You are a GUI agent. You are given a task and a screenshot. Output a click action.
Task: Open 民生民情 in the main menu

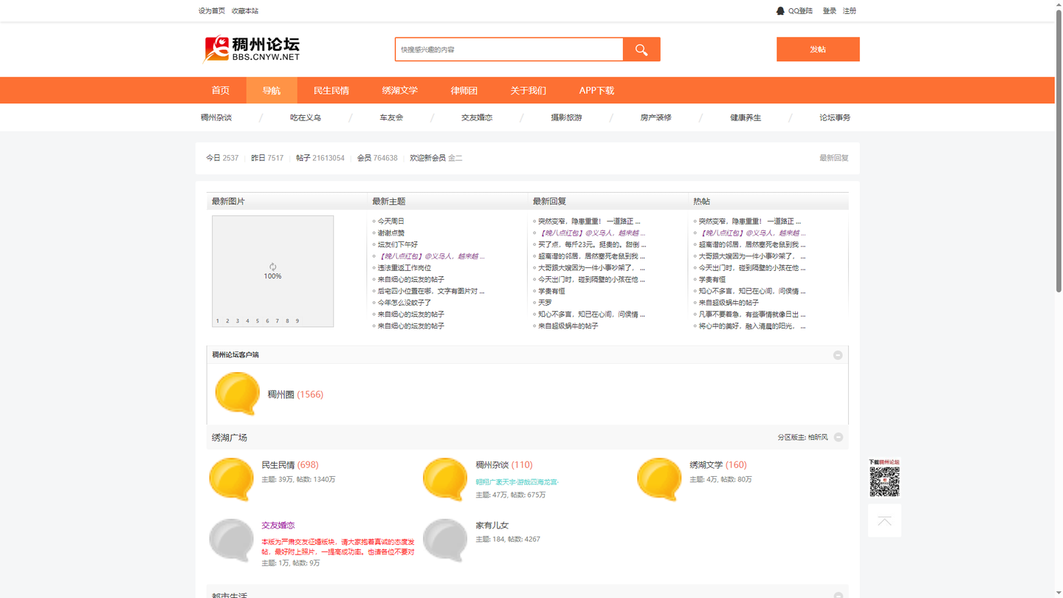click(x=331, y=90)
